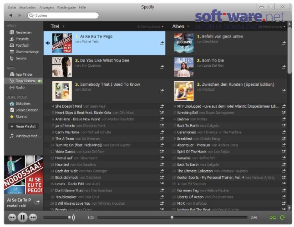
Task: Skip to the previous track
Action: coord(12,217)
